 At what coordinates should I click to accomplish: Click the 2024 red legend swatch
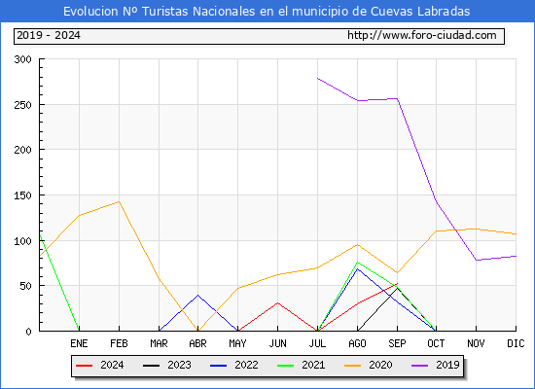84,366
